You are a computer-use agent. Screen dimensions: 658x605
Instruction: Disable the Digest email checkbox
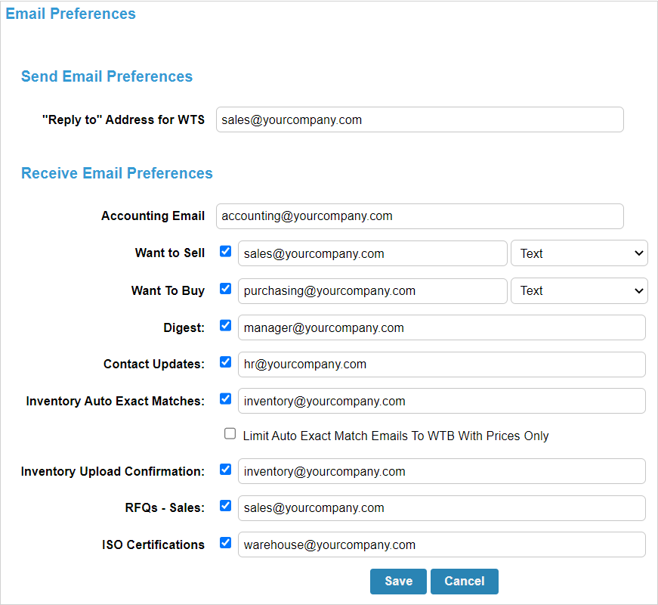click(225, 325)
